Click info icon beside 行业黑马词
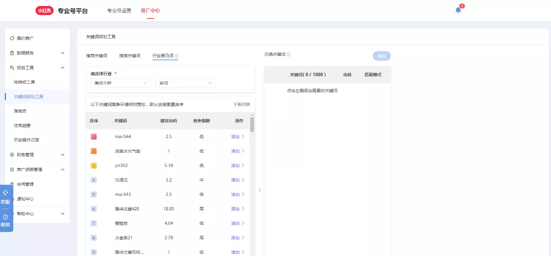The image size is (551, 256). coord(176,56)
